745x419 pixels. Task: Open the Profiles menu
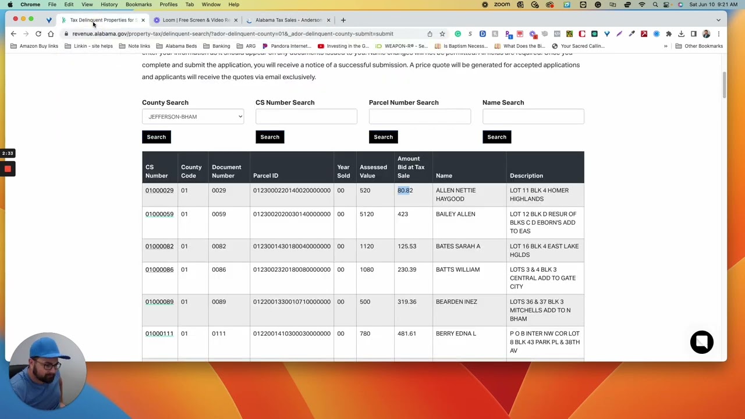coord(168,5)
